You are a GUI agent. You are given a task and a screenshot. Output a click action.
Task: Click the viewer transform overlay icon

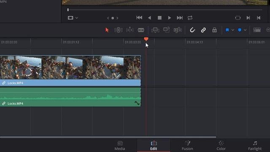click(x=70, y=18)
